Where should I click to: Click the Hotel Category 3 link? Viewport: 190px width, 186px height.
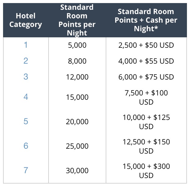pos(26,76)
